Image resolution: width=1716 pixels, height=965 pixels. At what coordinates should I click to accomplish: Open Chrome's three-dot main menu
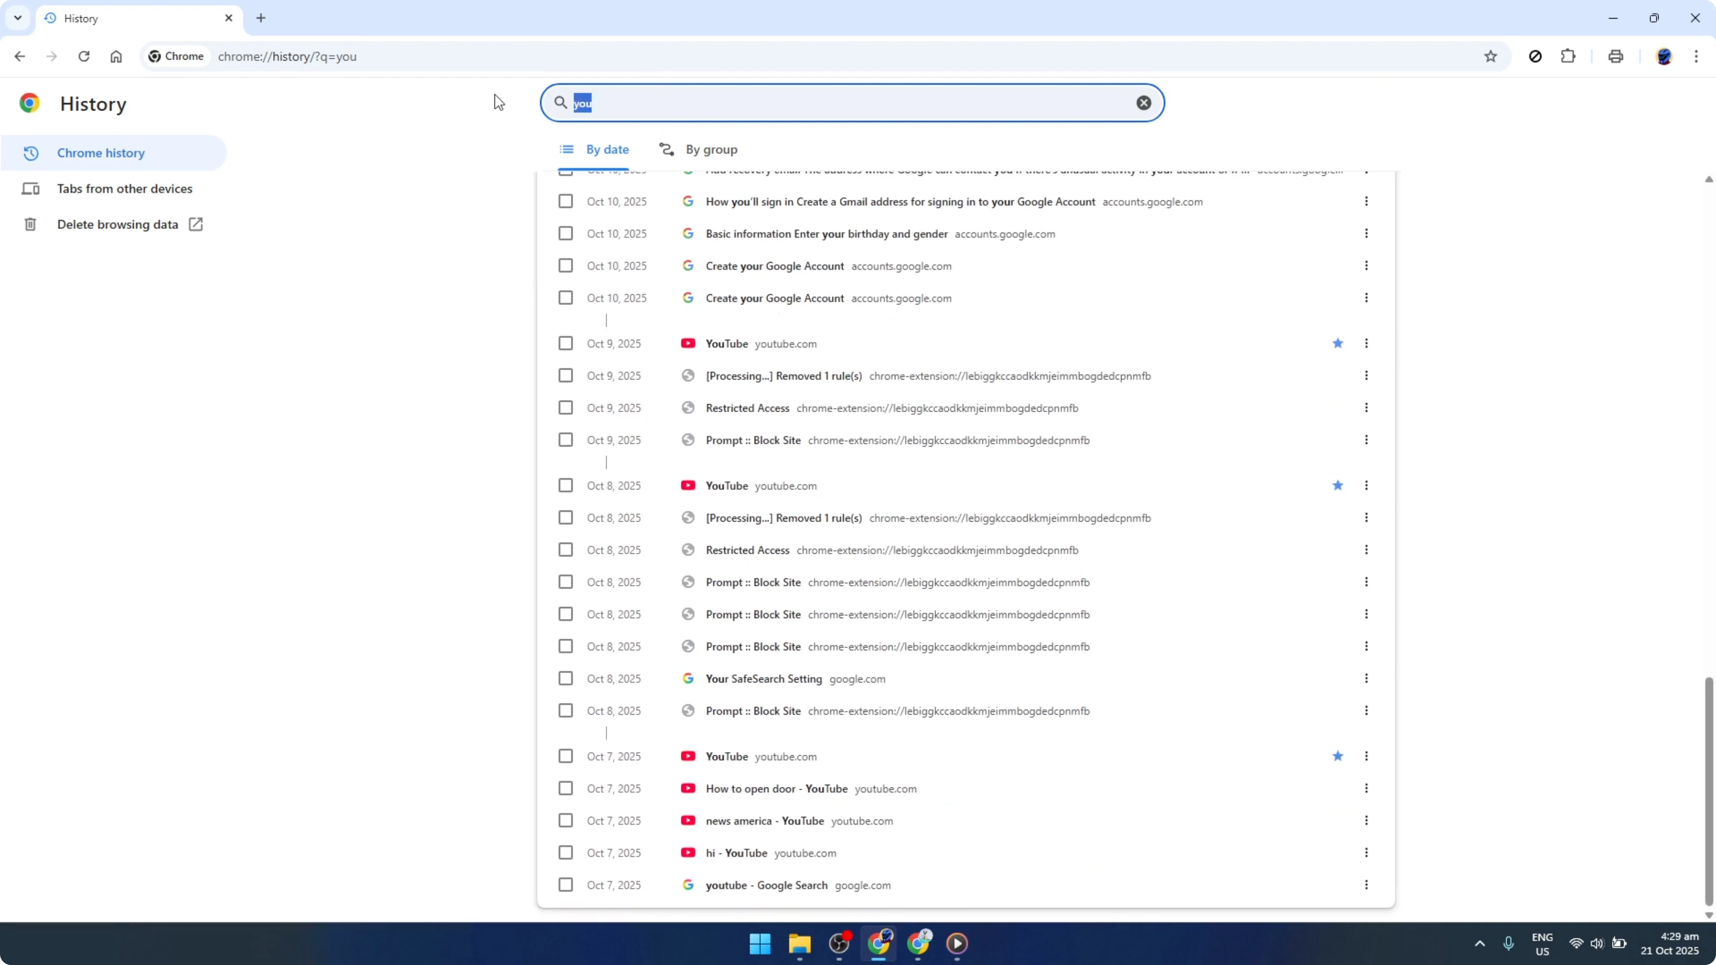tap(1696, 56)
